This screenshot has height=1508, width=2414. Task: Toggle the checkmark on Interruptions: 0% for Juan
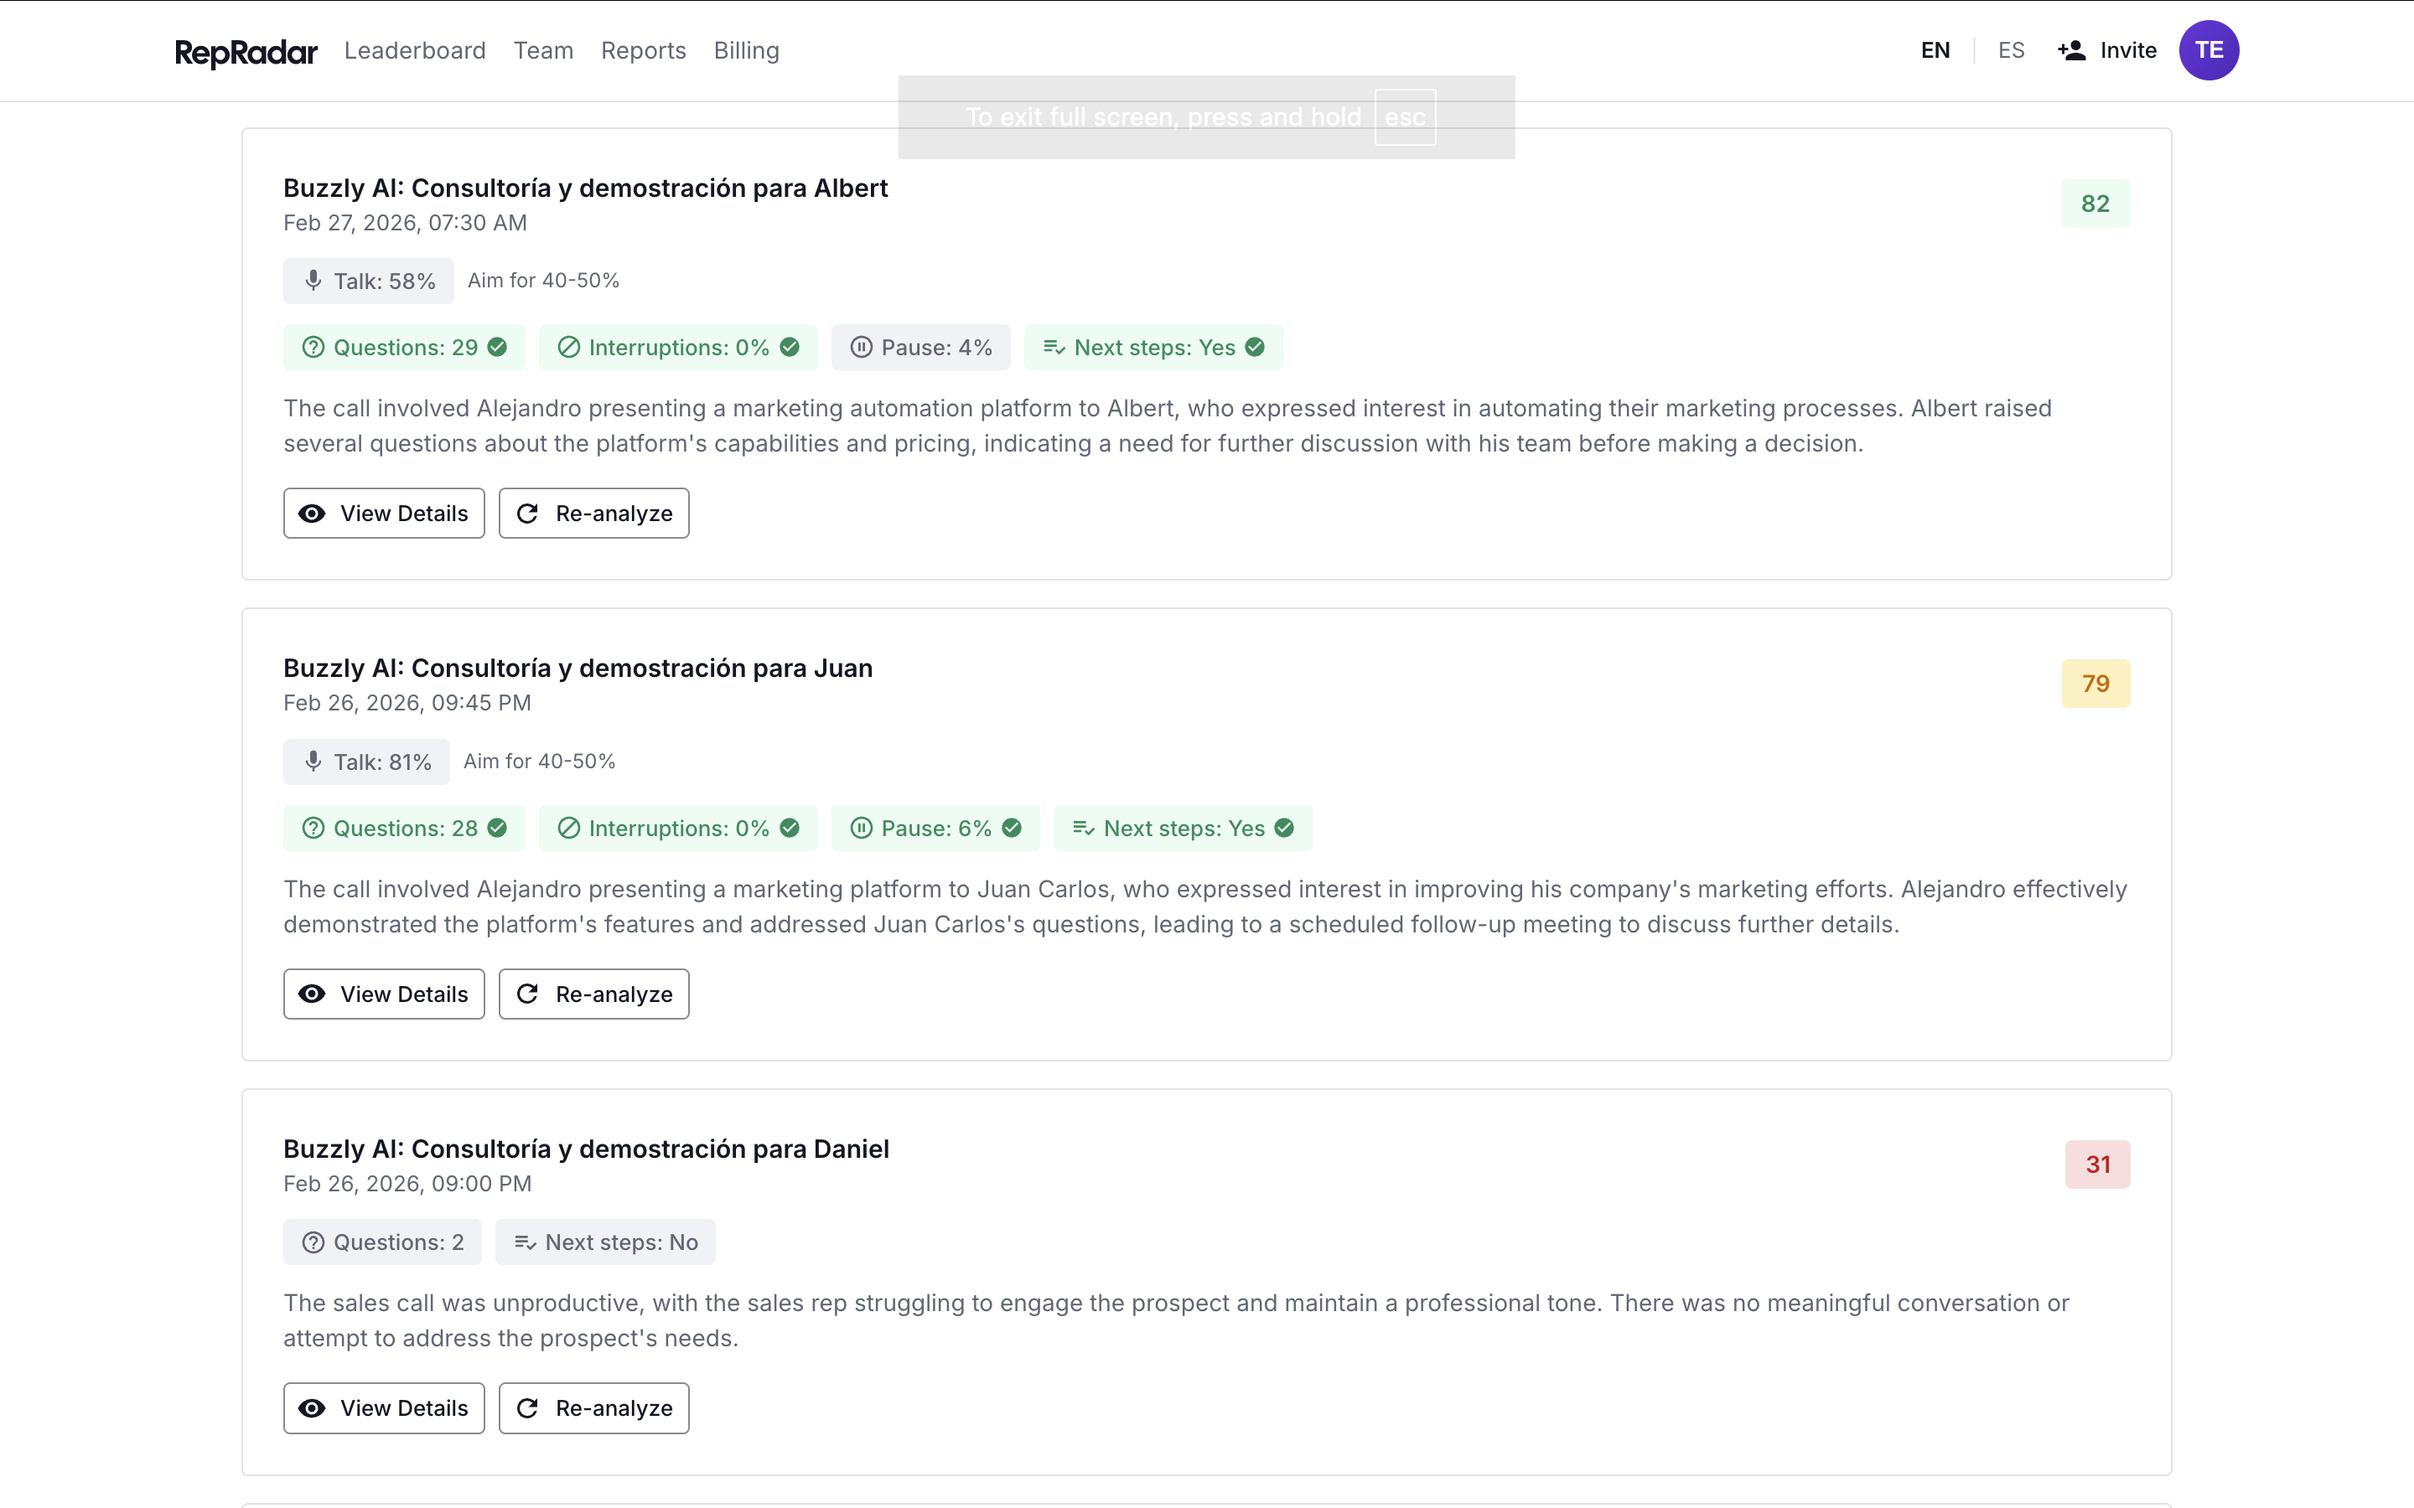789,828
